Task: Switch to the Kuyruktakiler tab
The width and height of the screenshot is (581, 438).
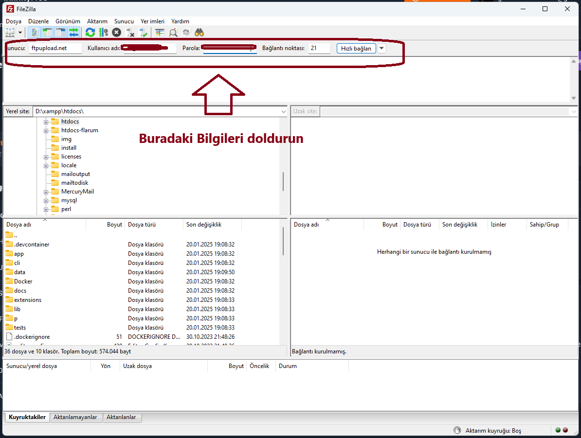Action: 27,417
